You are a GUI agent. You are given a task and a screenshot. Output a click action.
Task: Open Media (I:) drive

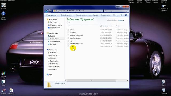click(x=53, y=69)
